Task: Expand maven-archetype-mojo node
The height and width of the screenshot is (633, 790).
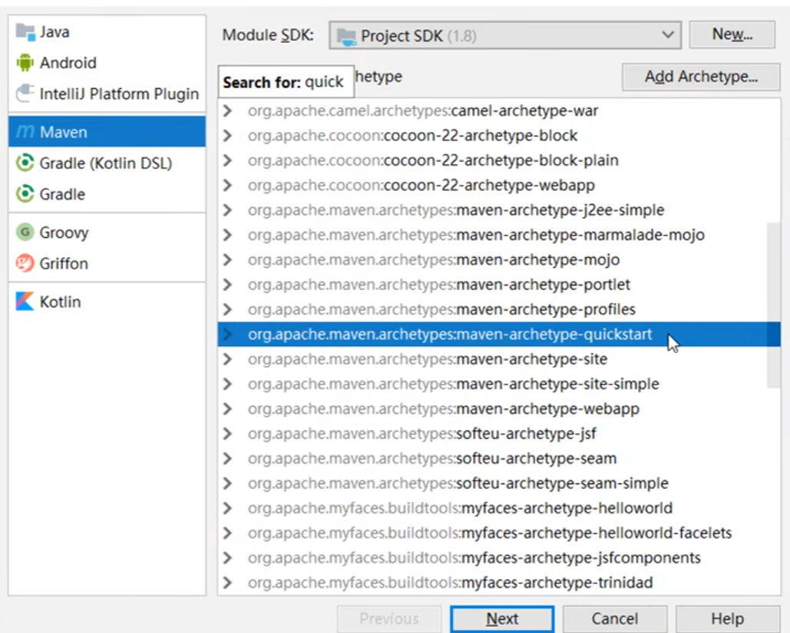Action: (x=228, y=260)
